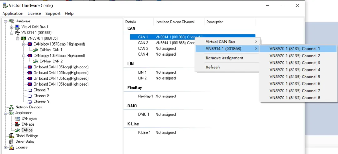The image size is (338, 154).
Task: Open the Help menu
Action: tap(69, 13)
